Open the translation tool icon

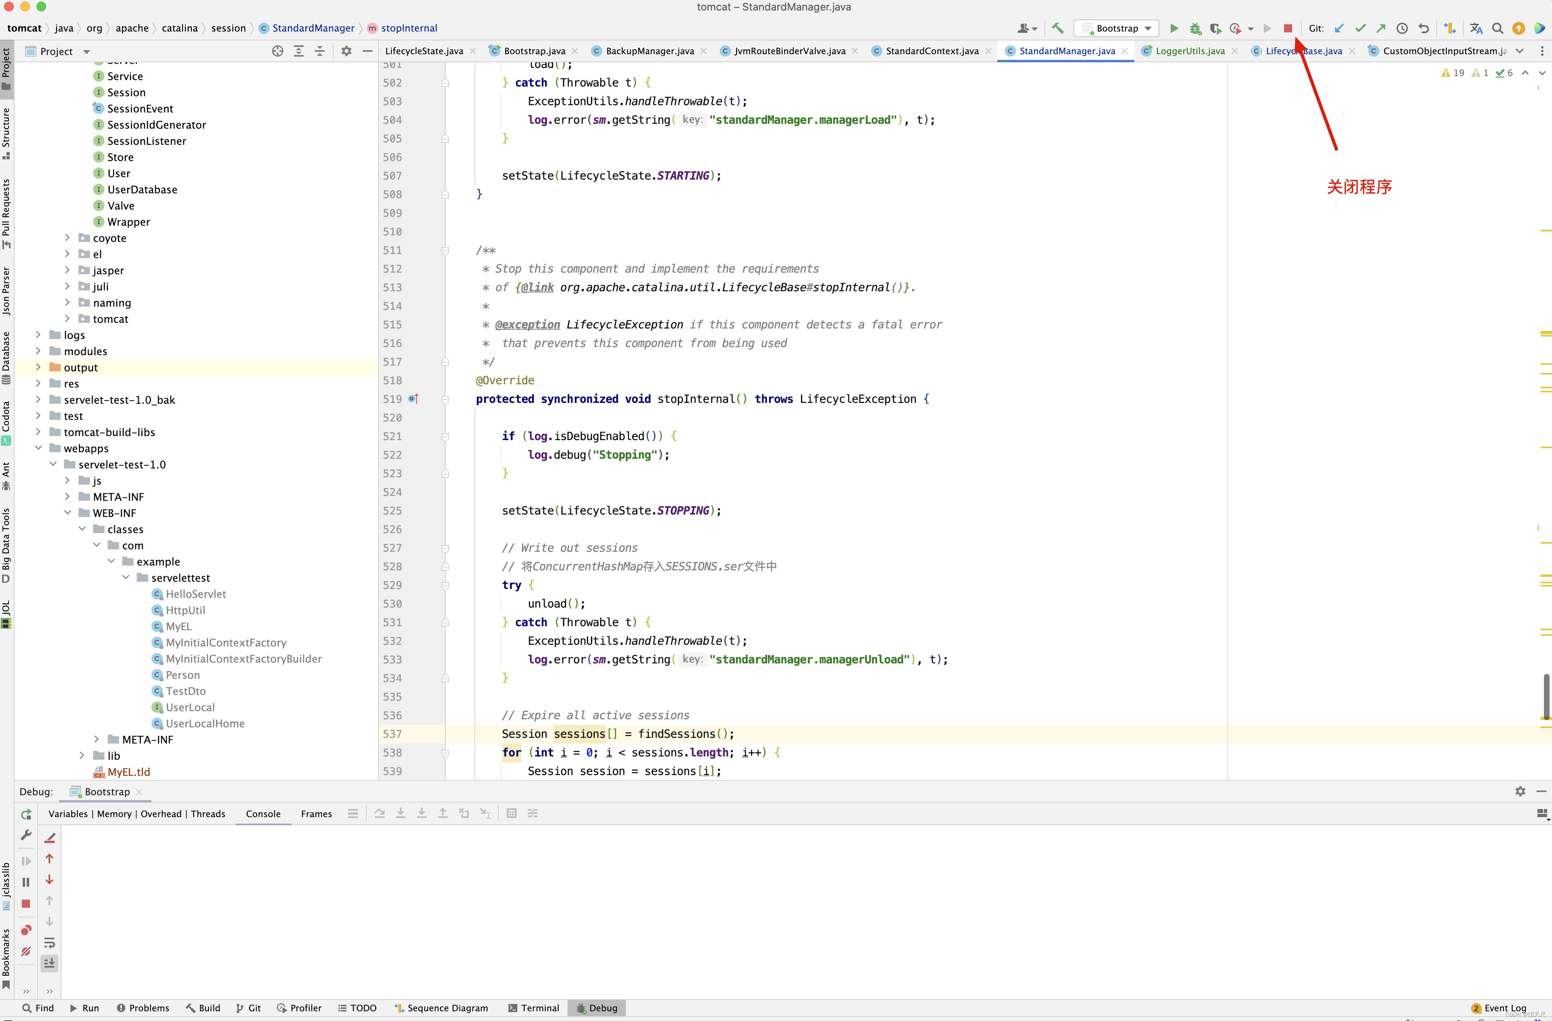(x=1476, y=28)
